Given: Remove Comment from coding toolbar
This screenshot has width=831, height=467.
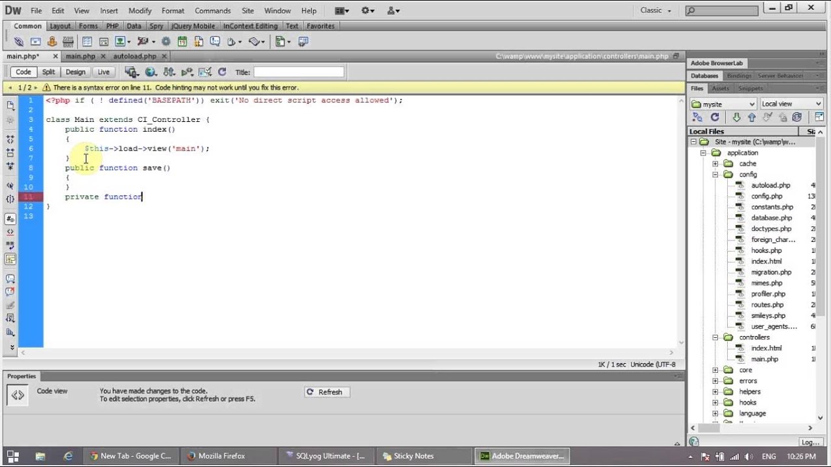Looking at the screenshot, I should click(10, 291).
